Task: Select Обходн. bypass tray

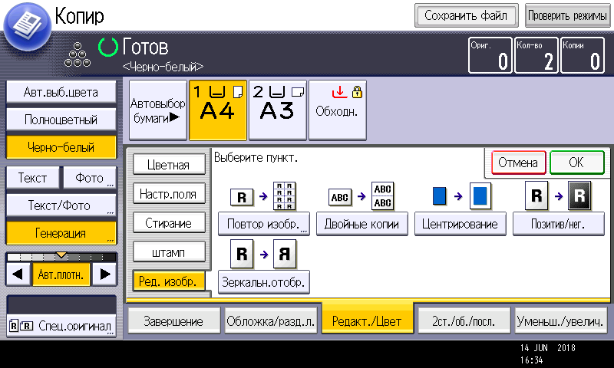Action: pos(338,110)
